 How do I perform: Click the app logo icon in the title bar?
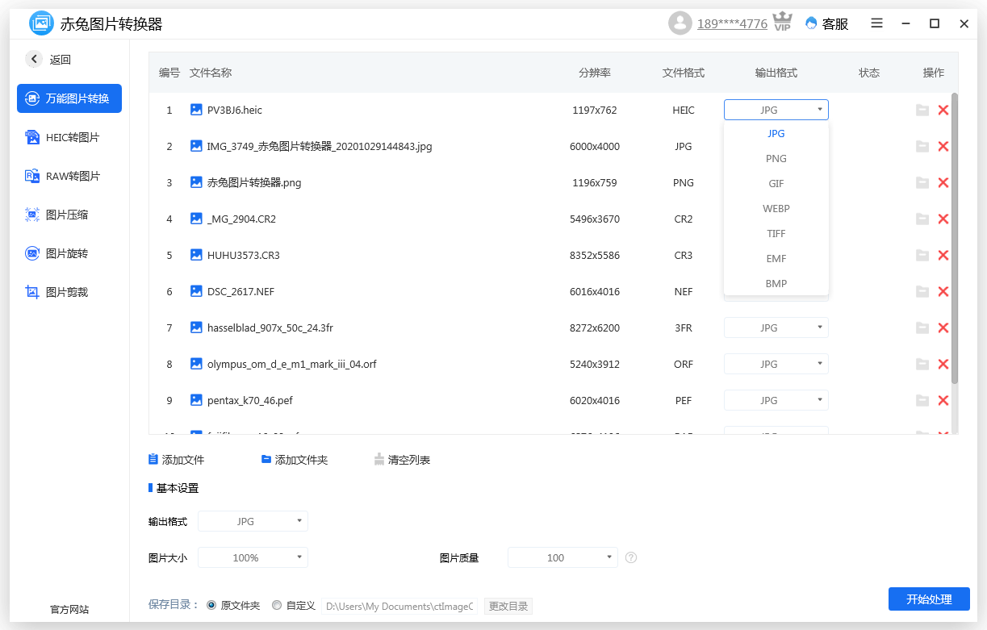[x=41, y=23]
